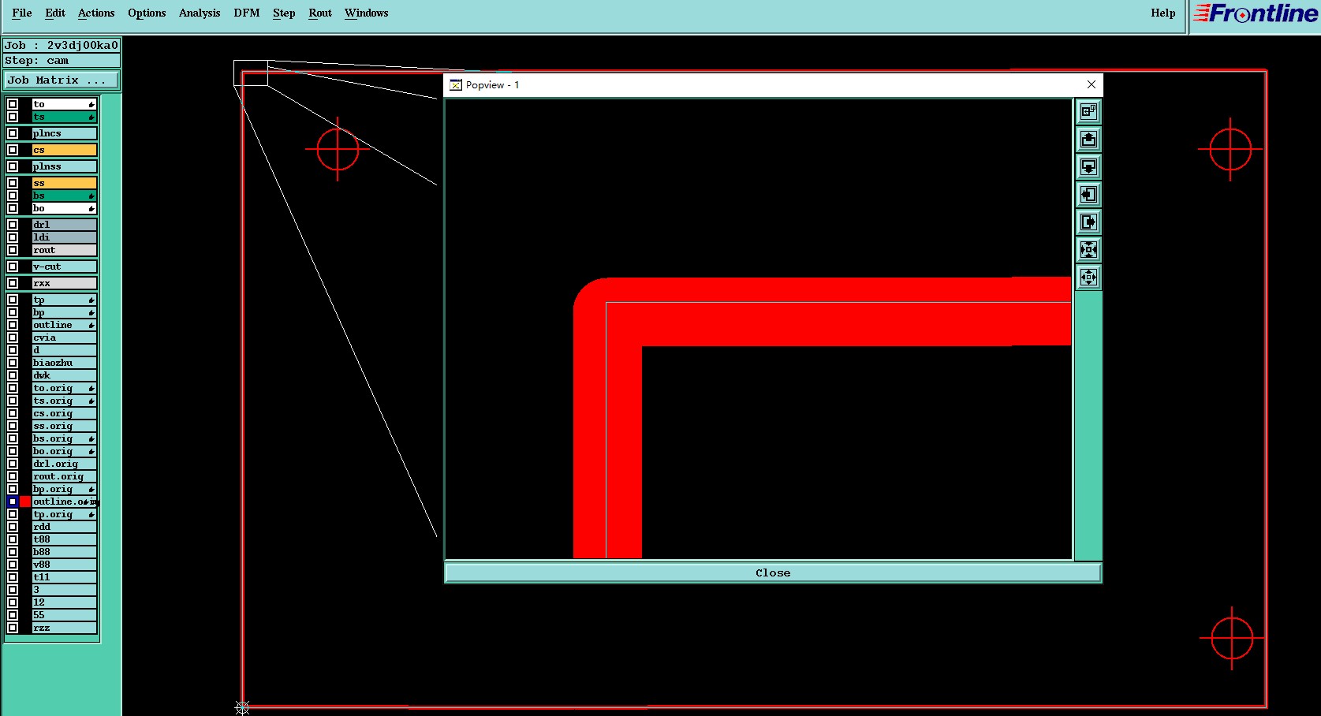The height and width of the screenshot is (716, 1321).
Task: Open the Rout menu
Action: pos(320,13)
